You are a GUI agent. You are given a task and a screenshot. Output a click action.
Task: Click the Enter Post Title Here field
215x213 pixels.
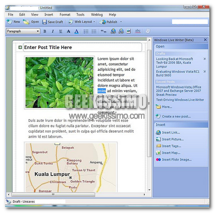tap(82, 47)
